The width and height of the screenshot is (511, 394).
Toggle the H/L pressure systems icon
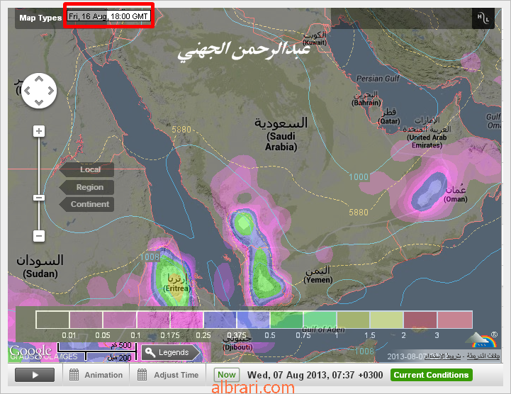click(x=483, y=18)
